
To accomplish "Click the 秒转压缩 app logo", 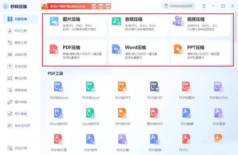I will tap(15, 6).
